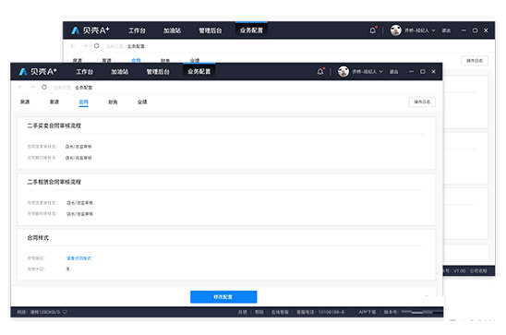Open 加油站 in the front window nav
This screenshot has width=506, height=335.
tap(120, 72)
